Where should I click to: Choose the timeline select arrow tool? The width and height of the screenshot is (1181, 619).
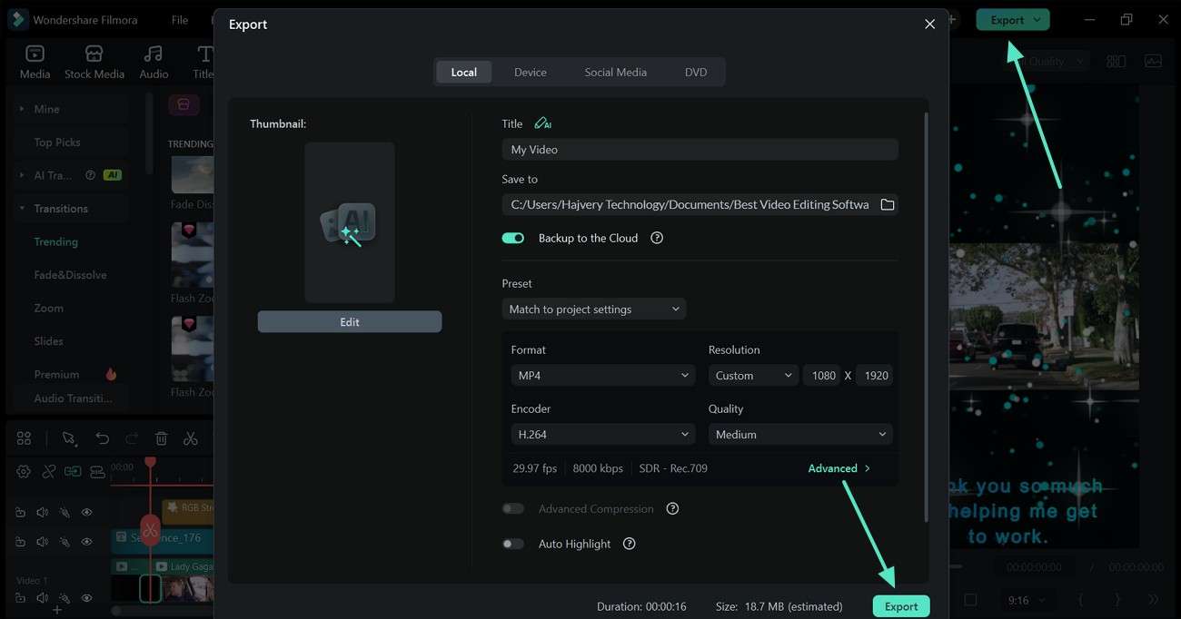click(69, 438)
